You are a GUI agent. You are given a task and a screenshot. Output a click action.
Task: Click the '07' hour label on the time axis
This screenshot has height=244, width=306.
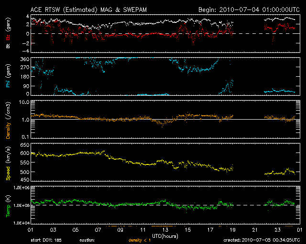[x=98, y=230]
